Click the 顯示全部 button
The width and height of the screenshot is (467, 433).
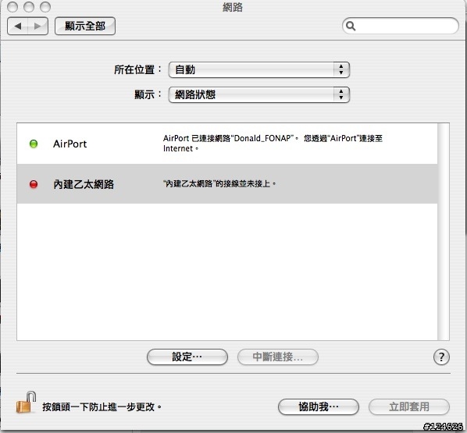pos(85,27)
